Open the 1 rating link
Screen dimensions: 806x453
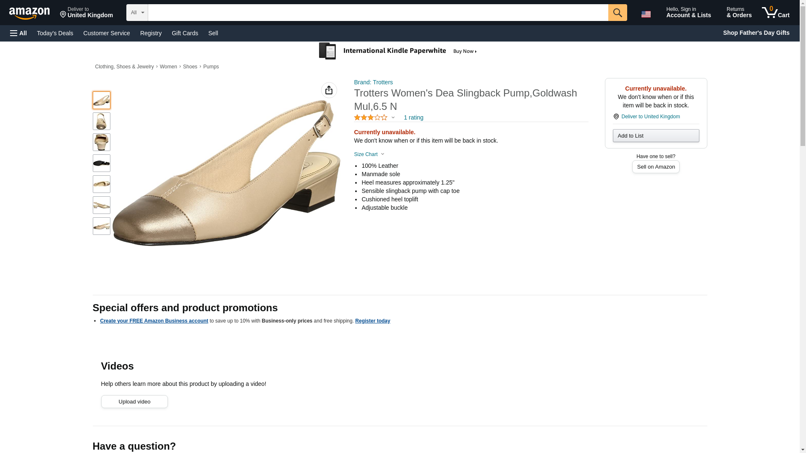pos(413,118)
